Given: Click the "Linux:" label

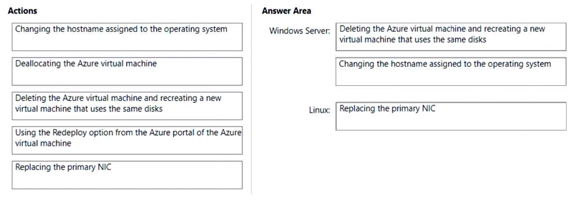Looking at the screenshot, I should (x=319, y=110).
